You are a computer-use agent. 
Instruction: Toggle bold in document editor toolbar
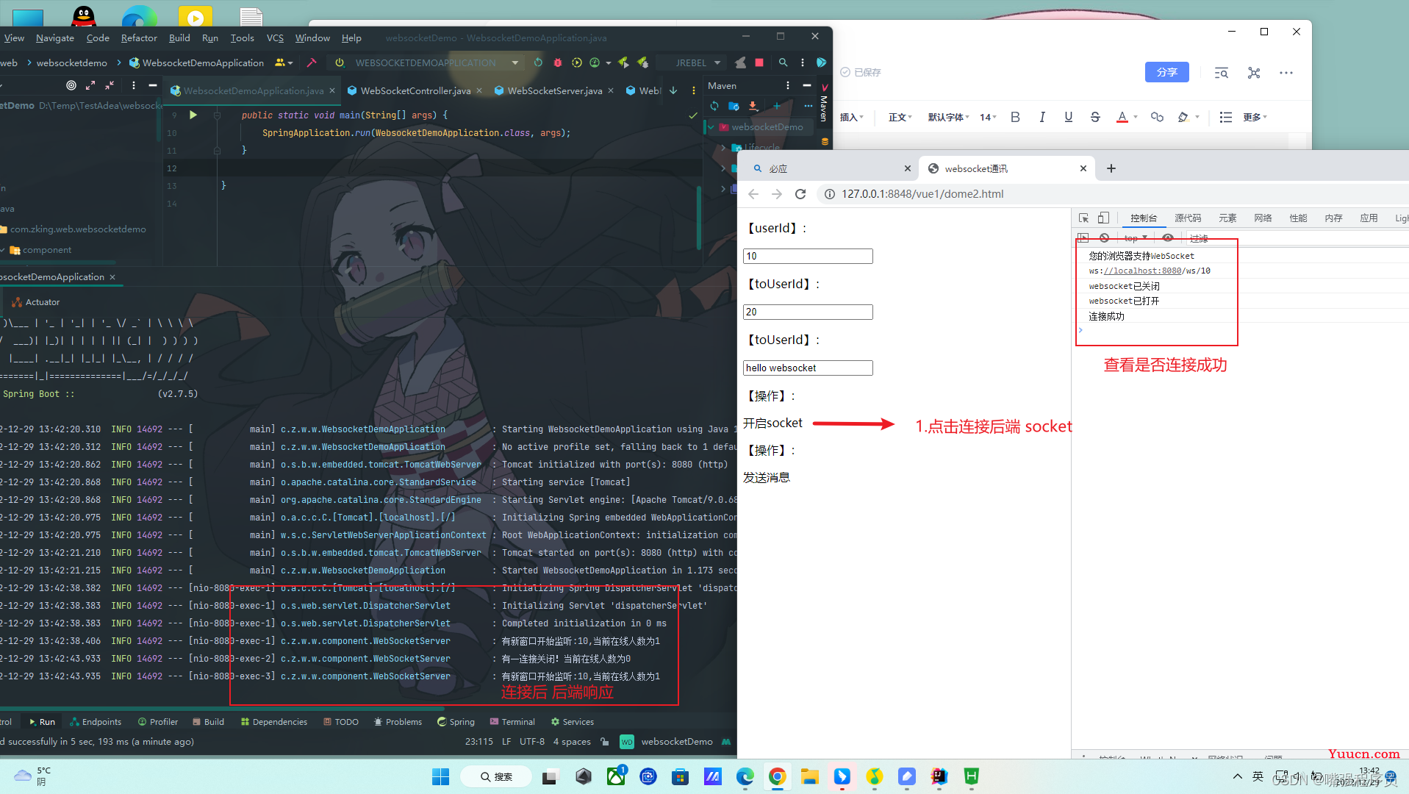pos(1015,117)
